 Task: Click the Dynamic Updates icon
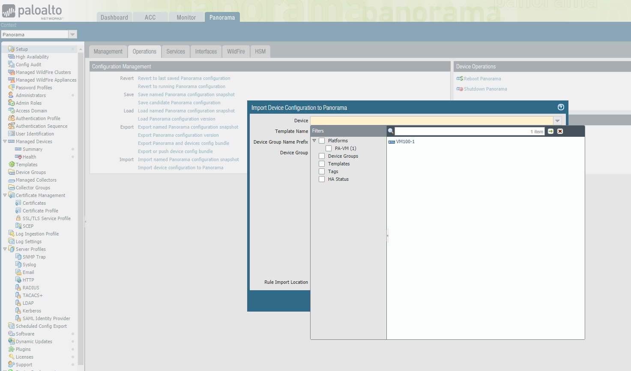click(x=12, y=342)
